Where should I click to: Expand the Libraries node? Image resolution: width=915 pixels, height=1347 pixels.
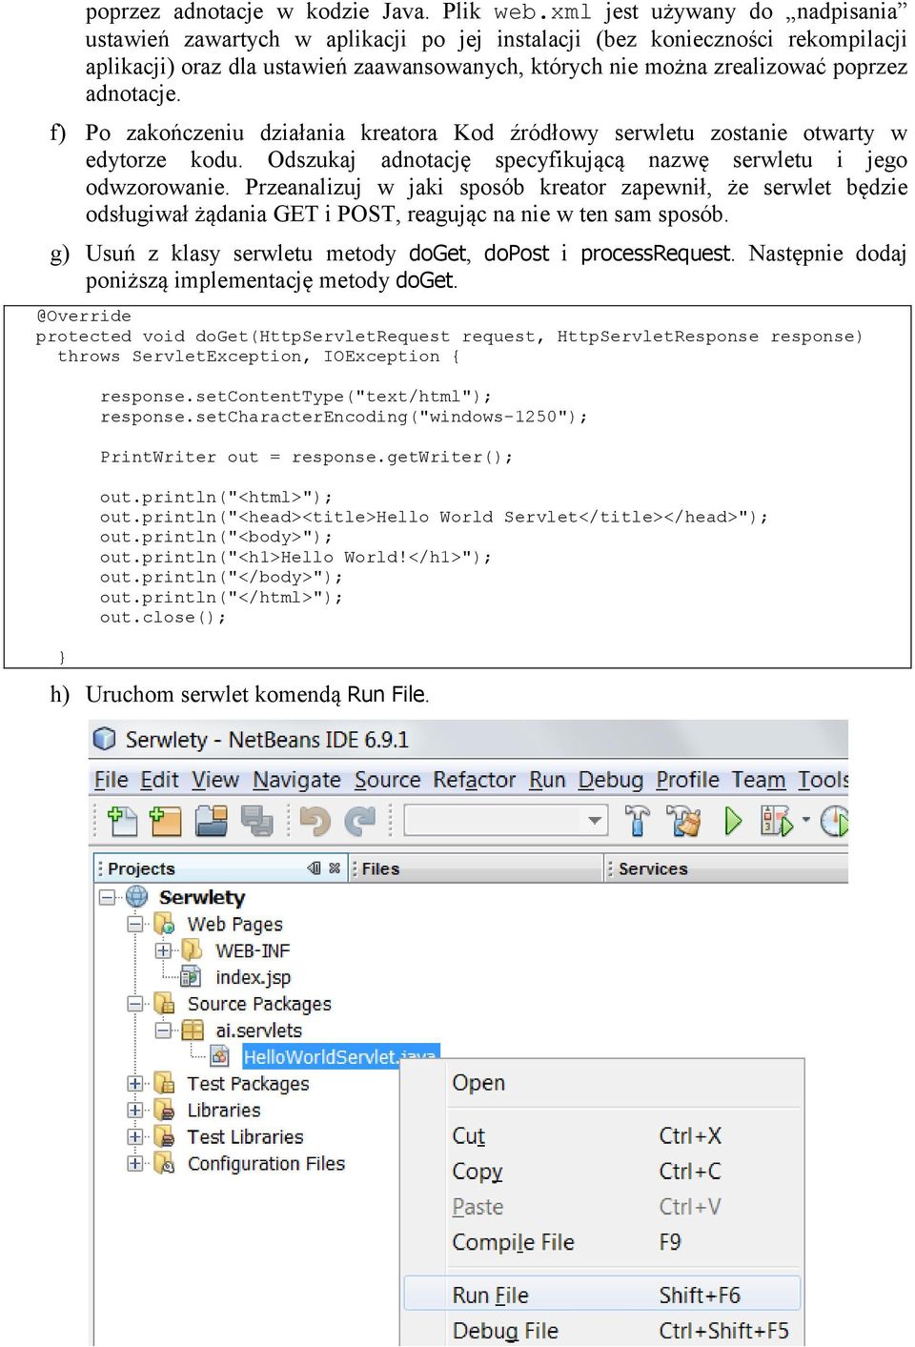(x=135, y=1110)
